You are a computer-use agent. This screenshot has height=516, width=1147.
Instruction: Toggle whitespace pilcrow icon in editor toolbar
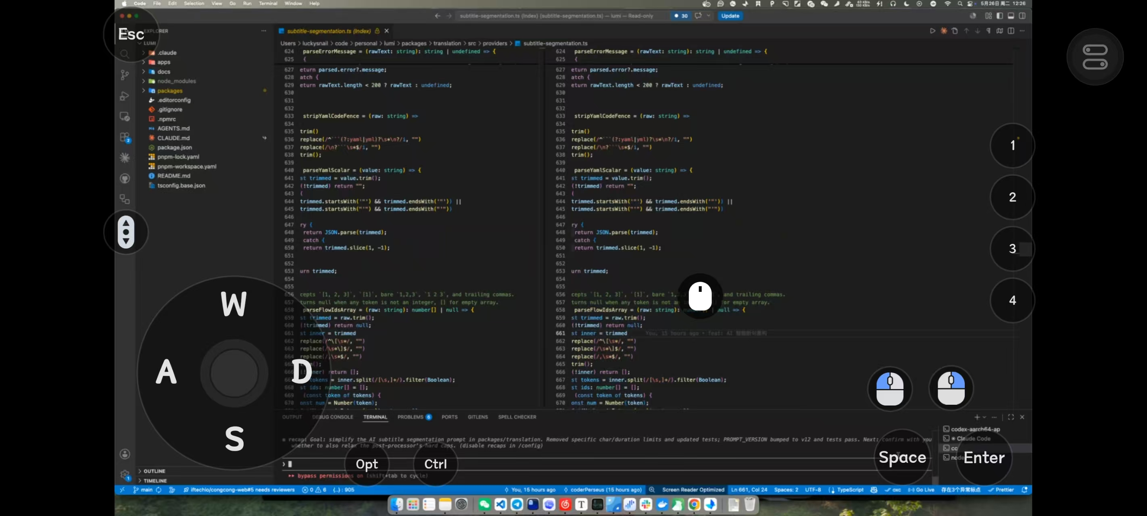pyautogui.click(x=989, y=31)
